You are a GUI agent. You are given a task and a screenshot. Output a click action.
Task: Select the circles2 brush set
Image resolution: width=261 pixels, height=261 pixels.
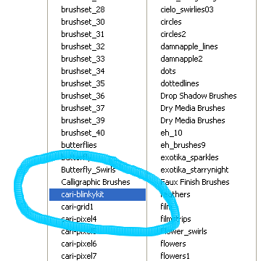[173, 34]
